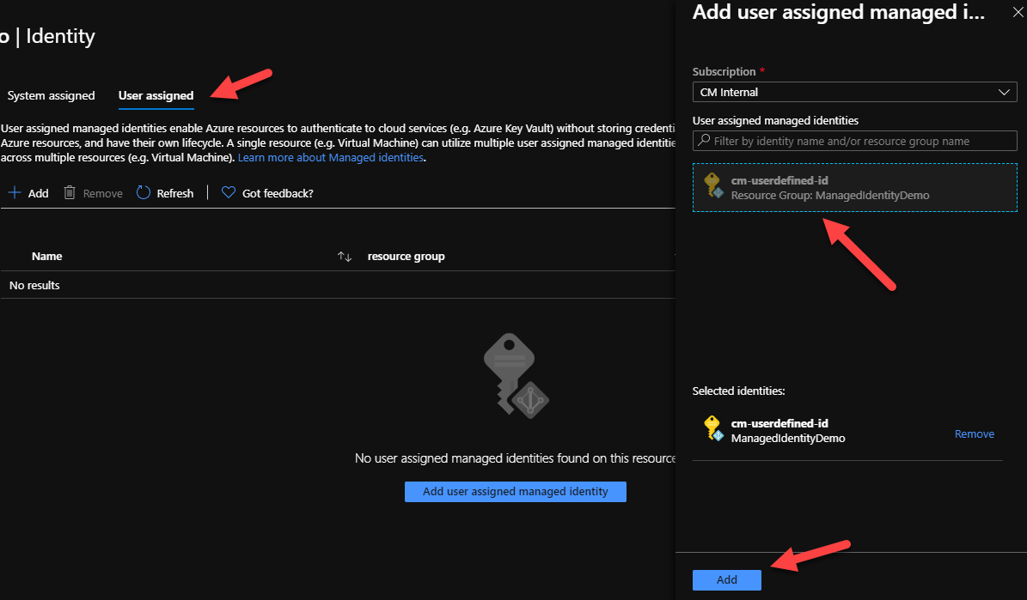Click the Remove link for selected identity
The image size is (1027, 600).
pos(975,433)
